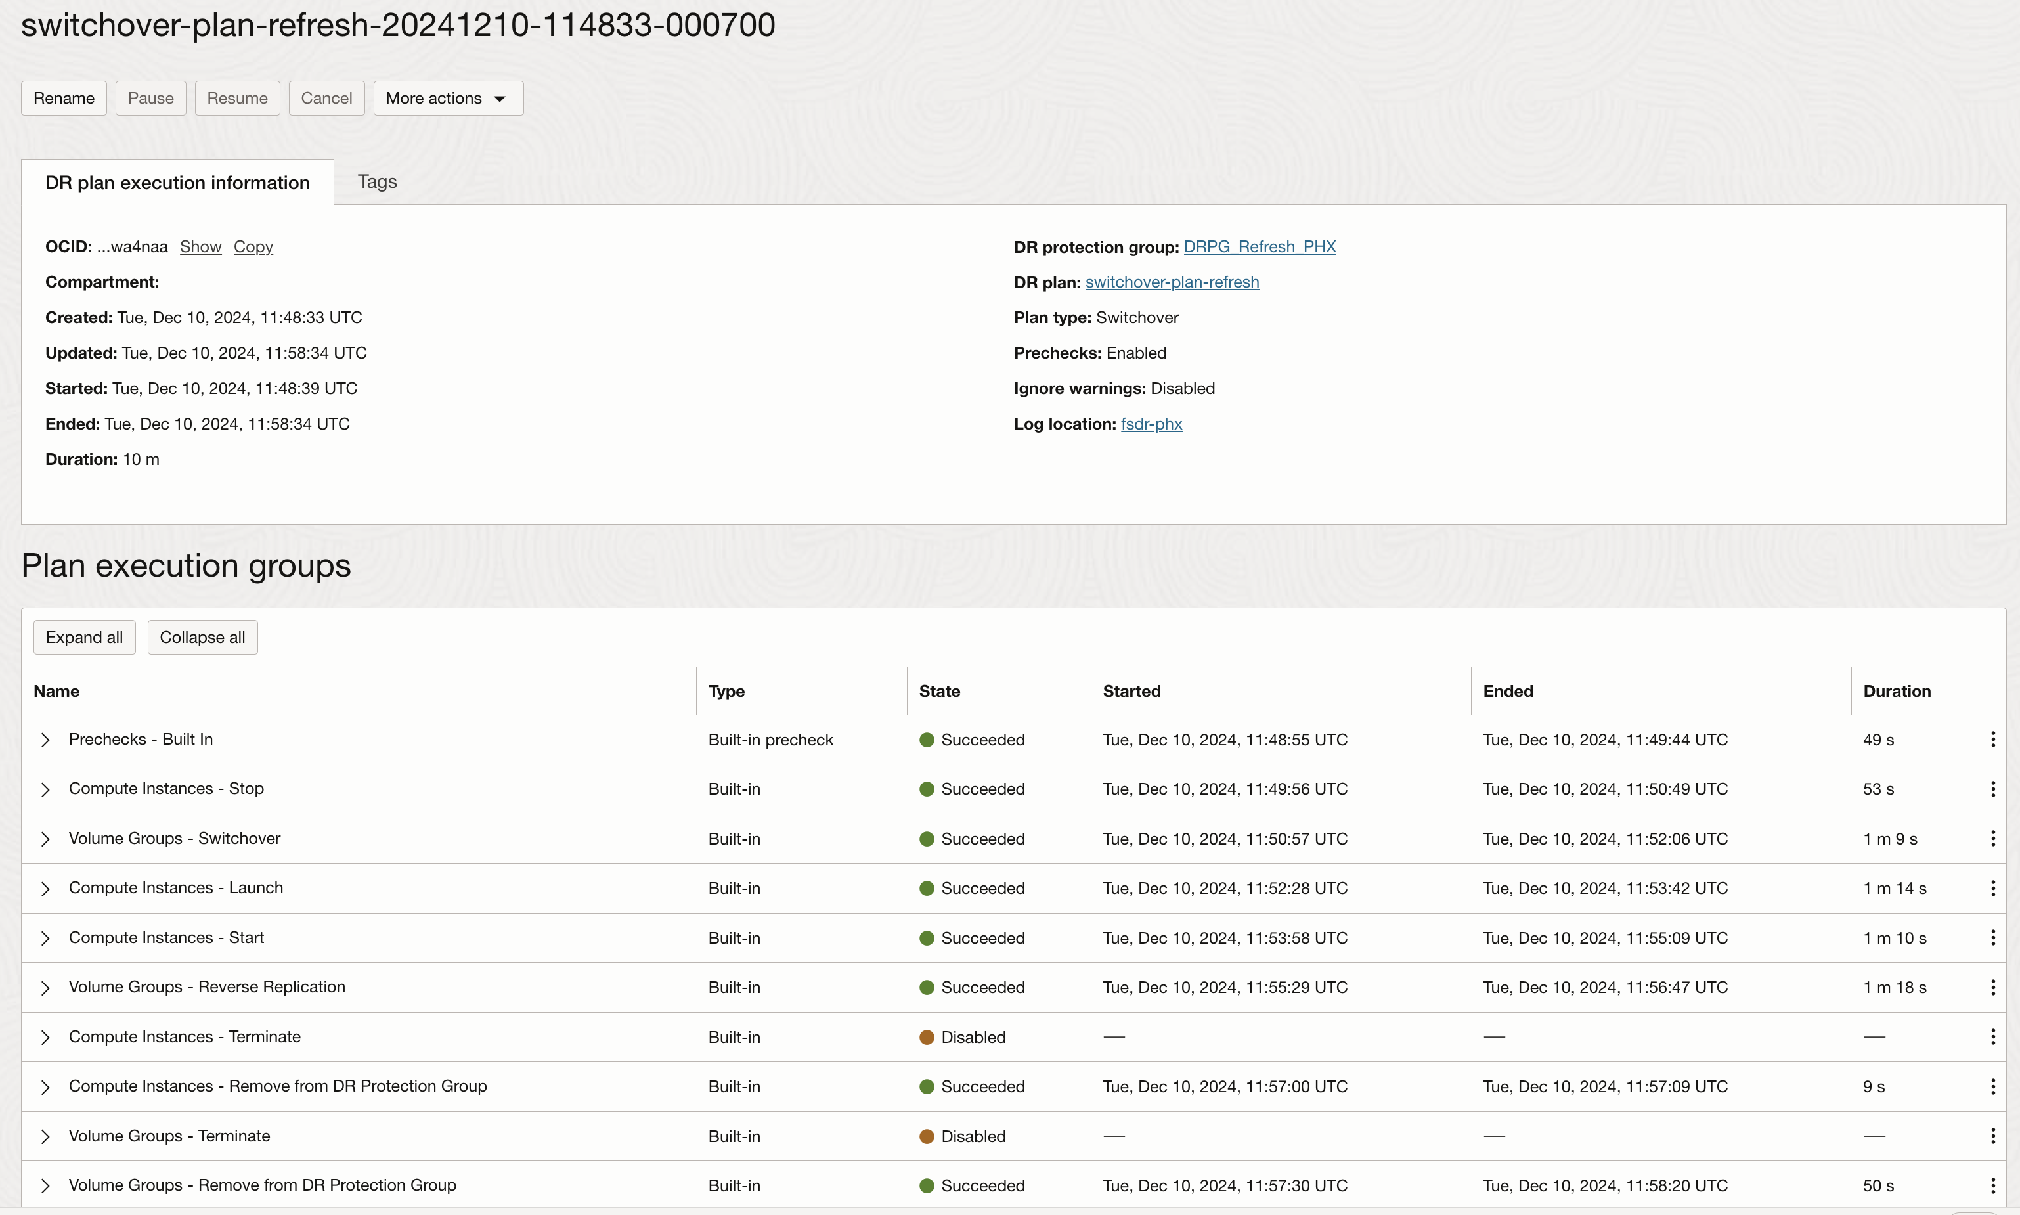
Task: Expand Compute Instances - Remove from DR Protection Group
Action: [x=46, y=1086]
